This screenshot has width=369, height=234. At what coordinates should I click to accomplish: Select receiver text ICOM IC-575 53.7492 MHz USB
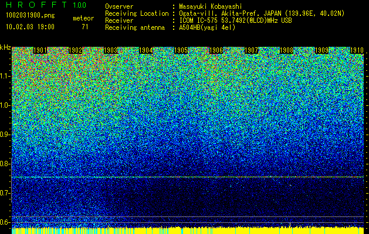coord(235,20)
